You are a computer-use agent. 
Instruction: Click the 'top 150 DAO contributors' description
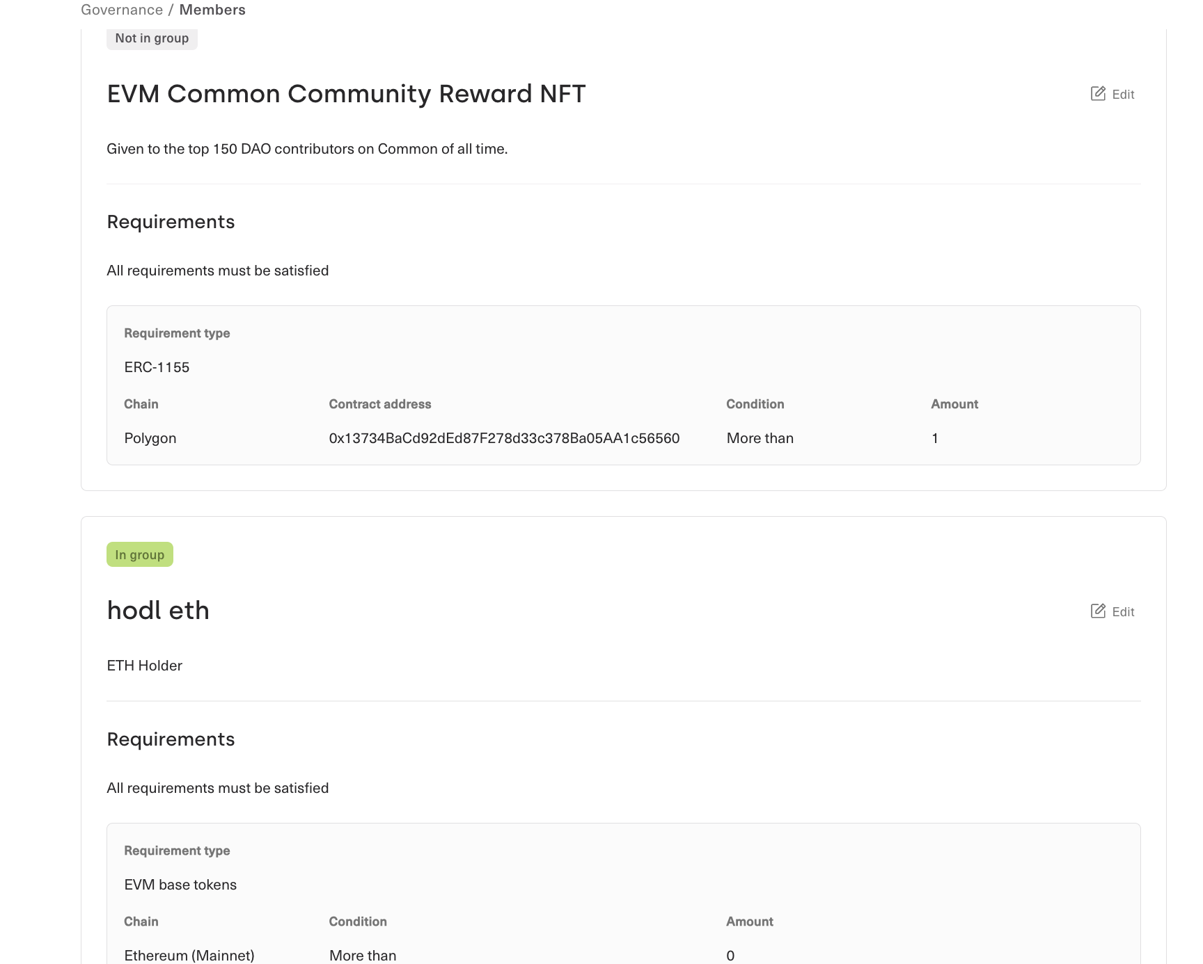[x=307, y=149]
